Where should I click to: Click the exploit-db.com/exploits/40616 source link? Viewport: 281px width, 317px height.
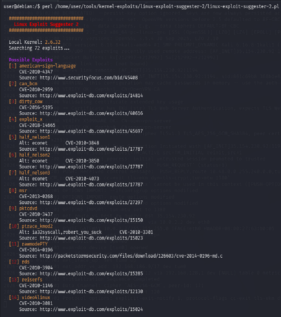tap(91, 113)
